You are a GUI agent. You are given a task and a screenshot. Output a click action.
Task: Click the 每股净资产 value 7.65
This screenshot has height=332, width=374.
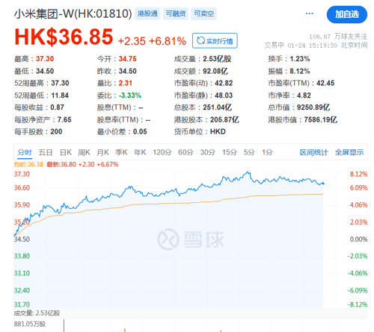tap(64, 119)
